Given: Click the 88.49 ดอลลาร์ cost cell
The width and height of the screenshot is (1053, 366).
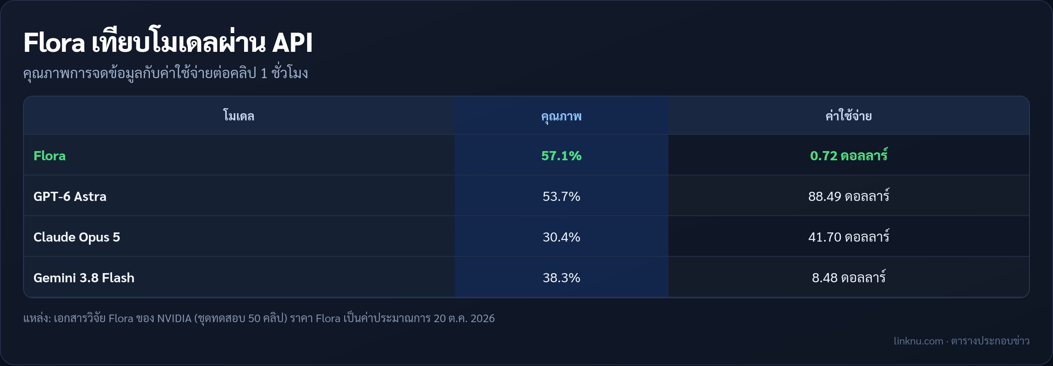Looking at the screenshot, I should pos(849,196).
